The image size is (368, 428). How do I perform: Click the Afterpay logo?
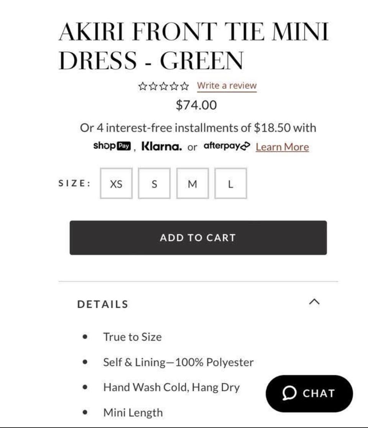coord(227,146)
